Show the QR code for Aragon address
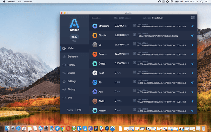The width and height of the screenshot is (211, 132). coord(135,110)
